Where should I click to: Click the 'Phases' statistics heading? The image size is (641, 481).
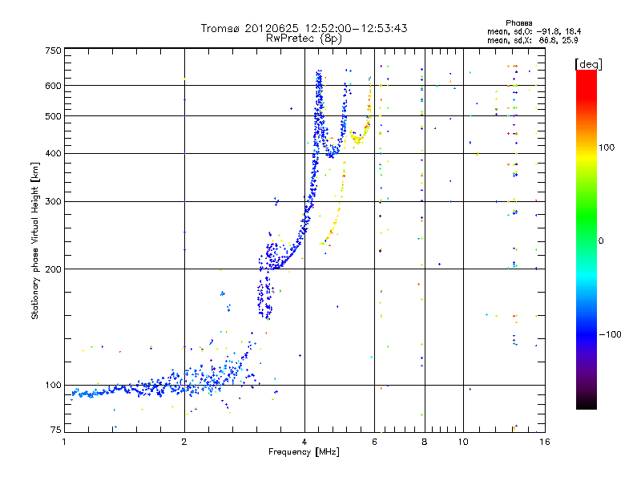(518, 23)
